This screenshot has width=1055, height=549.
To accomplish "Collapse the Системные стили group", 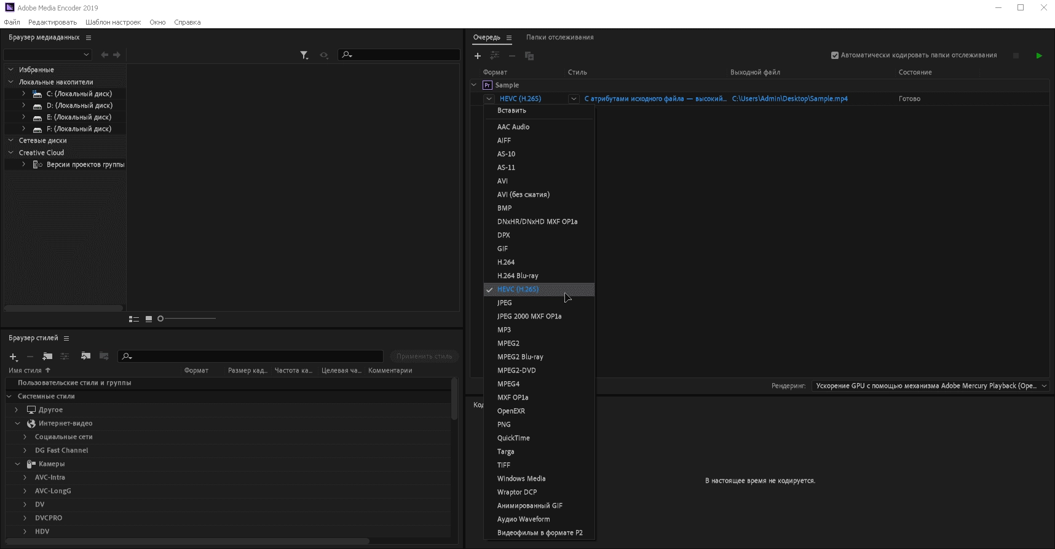I will [x=9, y=397].
